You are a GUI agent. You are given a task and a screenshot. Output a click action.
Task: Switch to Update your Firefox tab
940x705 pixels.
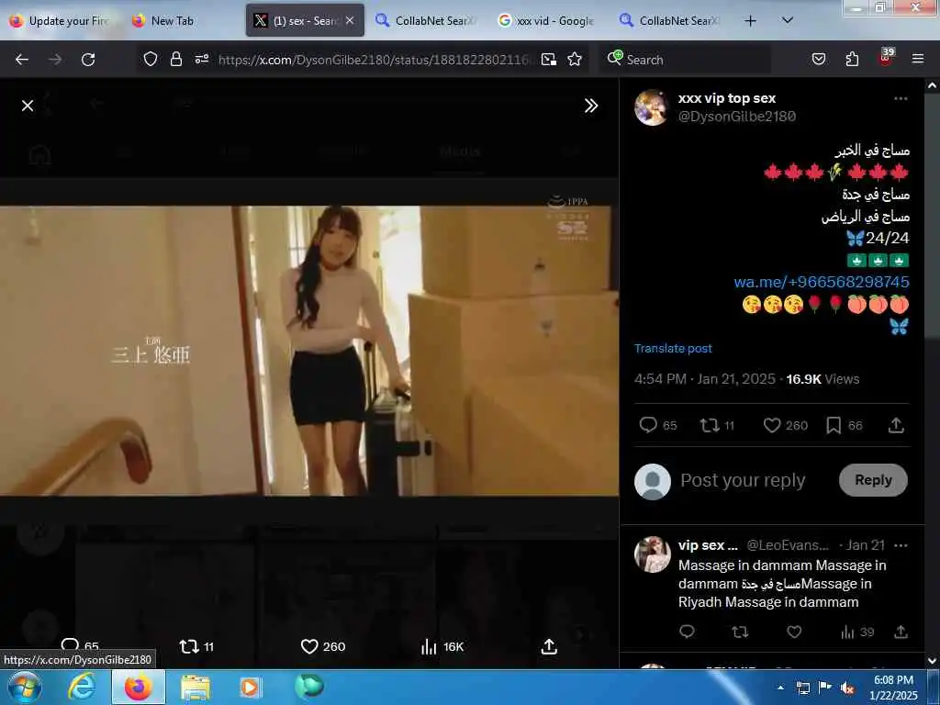[61, 21]
